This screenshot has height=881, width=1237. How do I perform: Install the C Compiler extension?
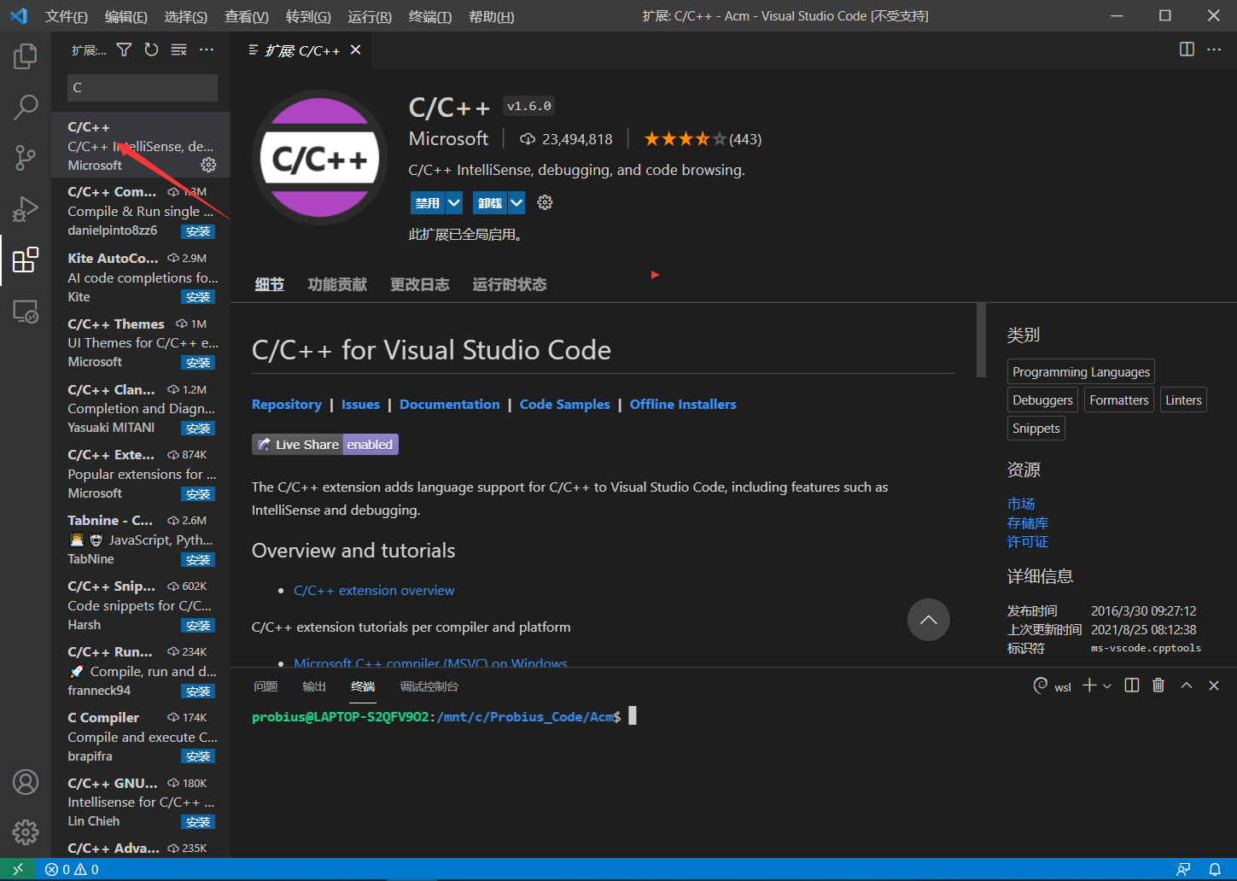198,756
